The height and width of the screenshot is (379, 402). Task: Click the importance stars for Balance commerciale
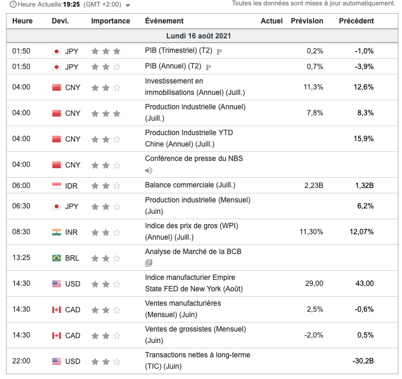click(106, 186)
